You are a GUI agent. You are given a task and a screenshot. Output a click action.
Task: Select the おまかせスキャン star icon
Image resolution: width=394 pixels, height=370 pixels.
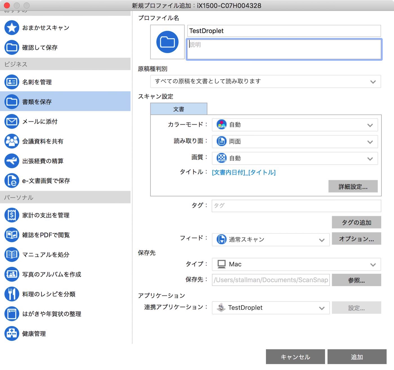click(x=12, y=28)
